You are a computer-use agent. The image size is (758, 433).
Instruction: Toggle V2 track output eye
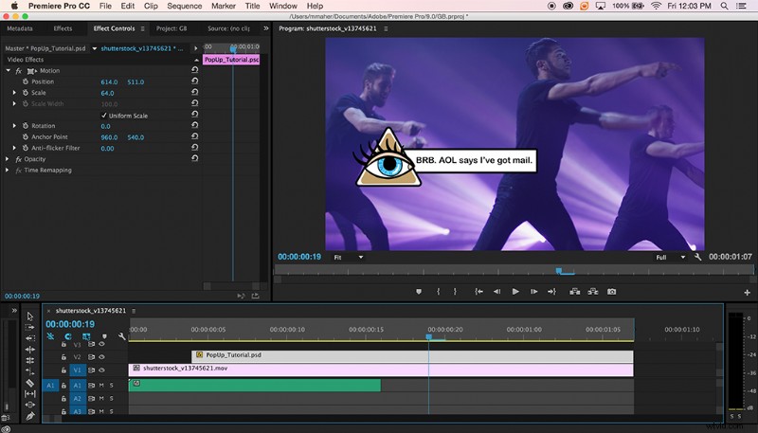point(101,356)
